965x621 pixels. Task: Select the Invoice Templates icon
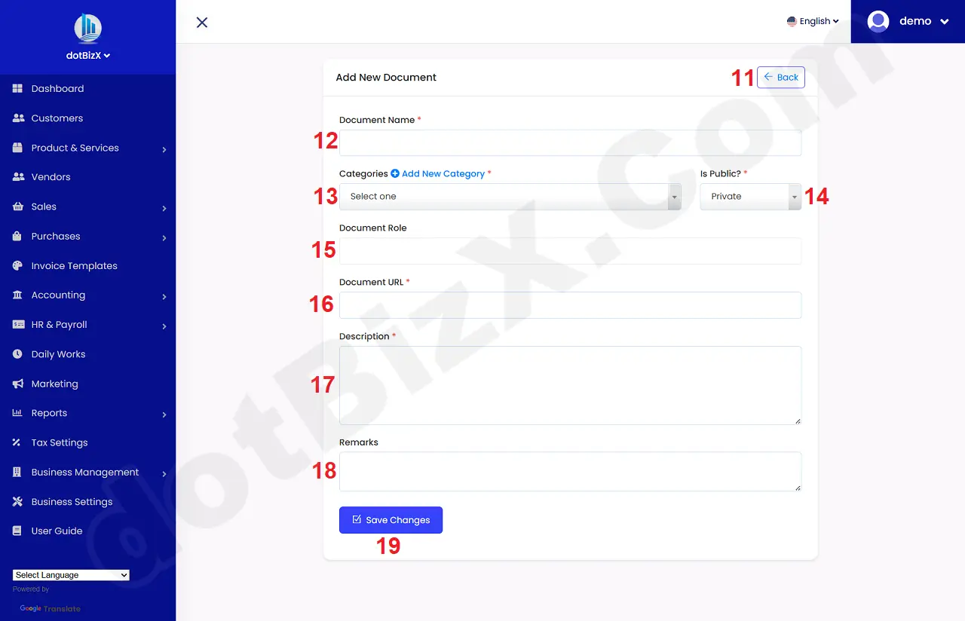17,265
